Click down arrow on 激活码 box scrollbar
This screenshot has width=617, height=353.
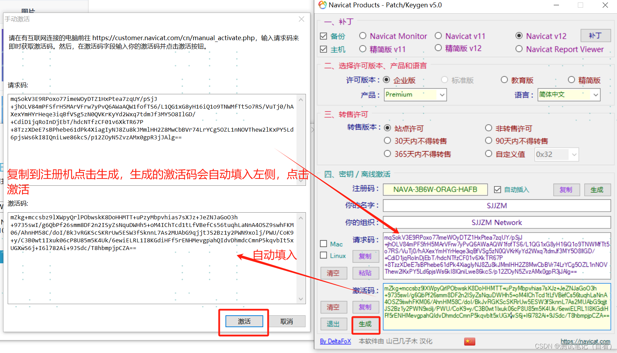(x=301, y=299)
